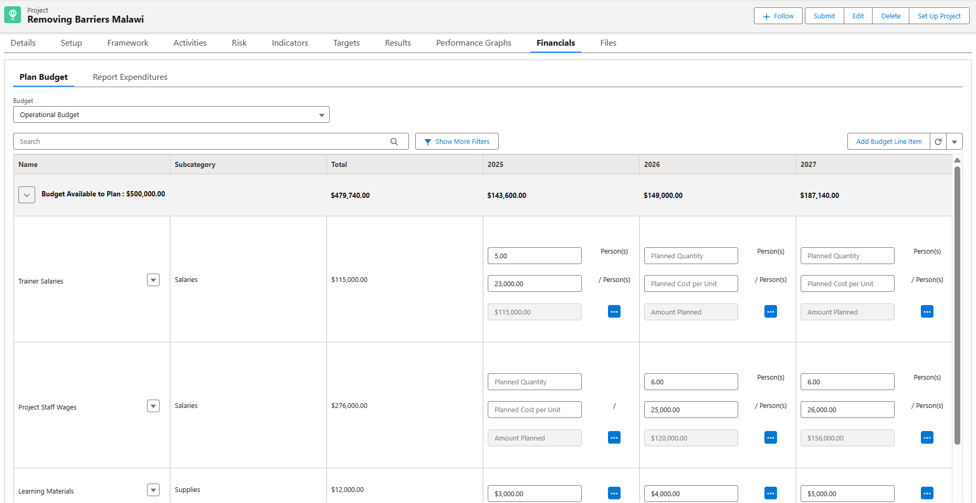Open Trainer Salaries 2025 more-options button
This screenshot has height=503, width=976.
(614, 312)
